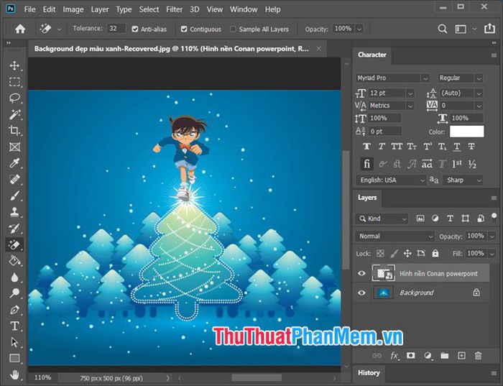The height and width of the screenshot is (386, 503).
Task: Click the Delete layer trash icon
Action: (x=478, y=356)
